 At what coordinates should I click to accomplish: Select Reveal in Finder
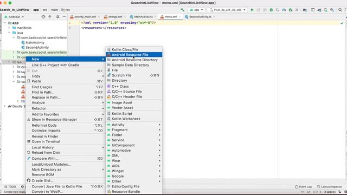66,136
